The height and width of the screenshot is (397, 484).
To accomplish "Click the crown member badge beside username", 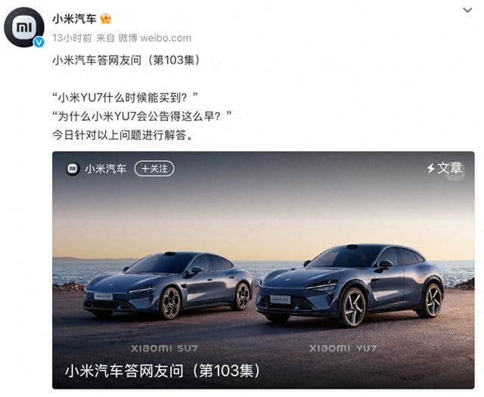I will tap(106, 19).
